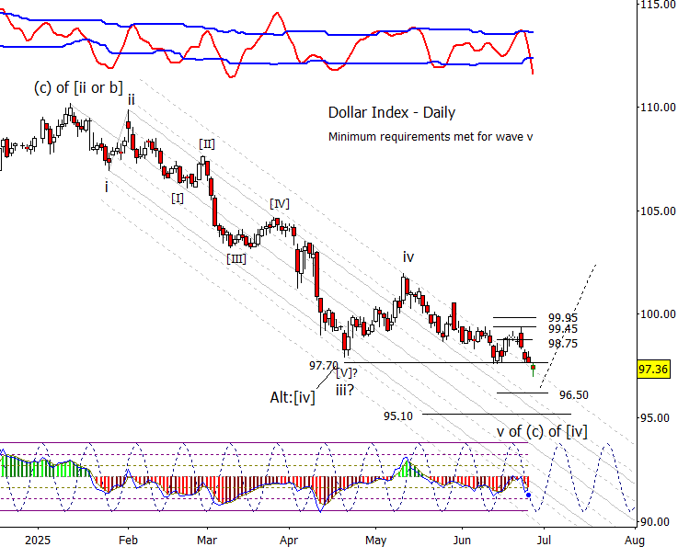678x558 pixels.
Task: Select the '(c) of [ii or b]' label
Action: tap(78, 87)
